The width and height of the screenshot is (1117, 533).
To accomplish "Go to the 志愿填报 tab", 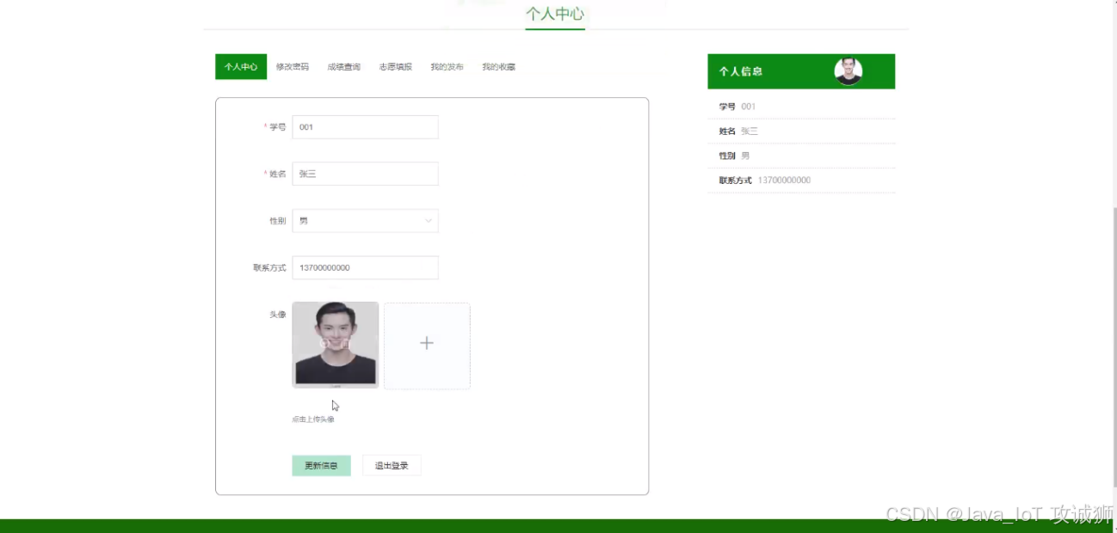I will [395, 67].
